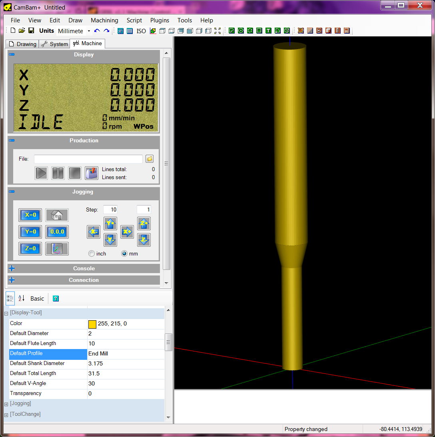
Task: Pause production with the pause button
Action: point(58,173)
